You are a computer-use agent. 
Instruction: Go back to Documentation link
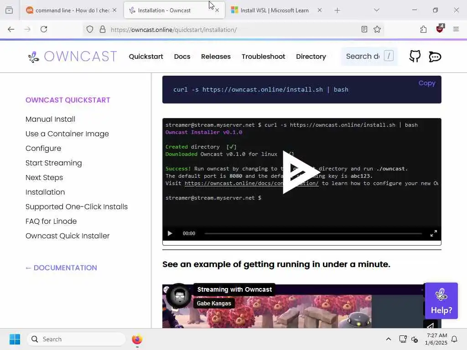tap(61, 268)
